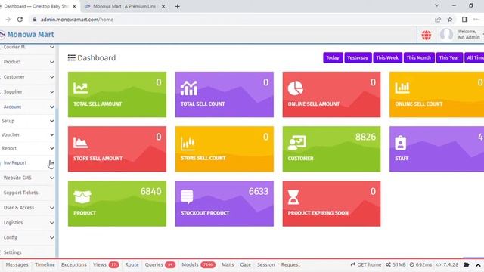Expand the Account sidebar menu chevron
Viewport: 484px width, 272px height.
pyautogui.click(x=51, y=107)
